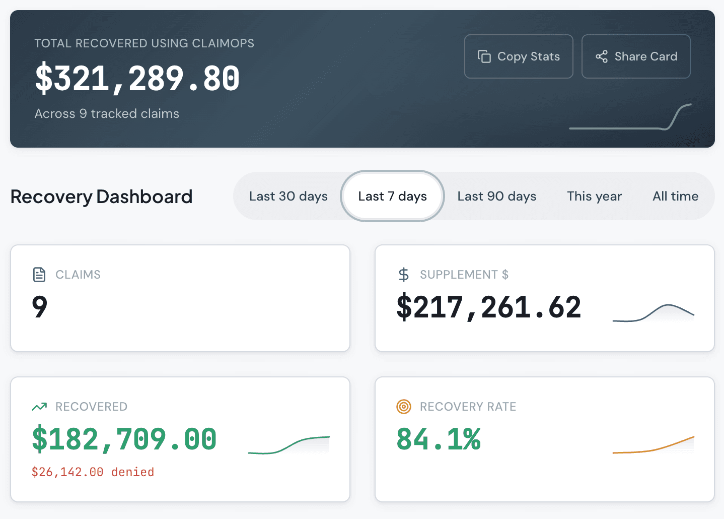Click the share icon in Share Card
The image size is (724, 519).
(601, 56)
